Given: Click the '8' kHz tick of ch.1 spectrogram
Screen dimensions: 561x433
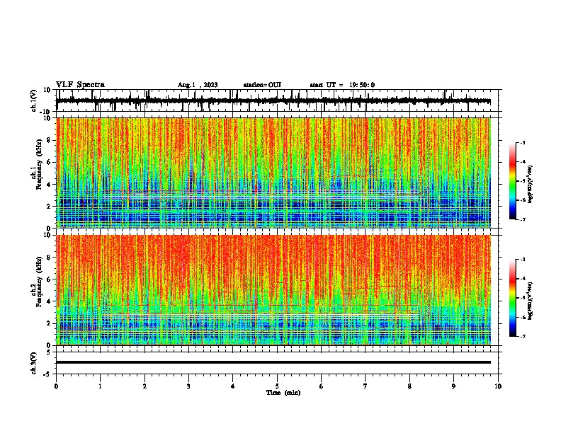Looking at the screenshot, I should click(50, 140).
